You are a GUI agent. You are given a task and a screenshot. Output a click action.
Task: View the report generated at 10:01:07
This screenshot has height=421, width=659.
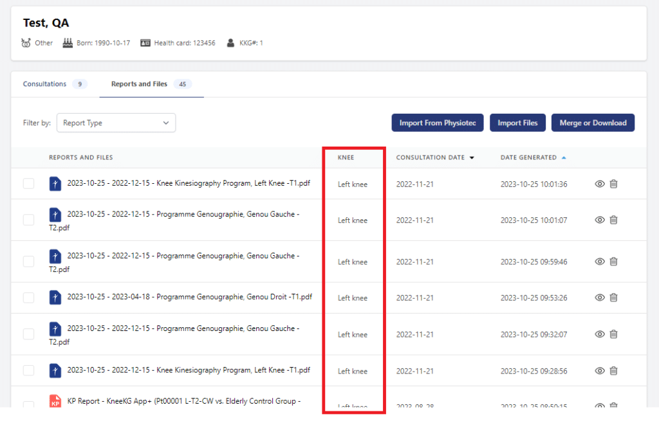coord(600,220)
